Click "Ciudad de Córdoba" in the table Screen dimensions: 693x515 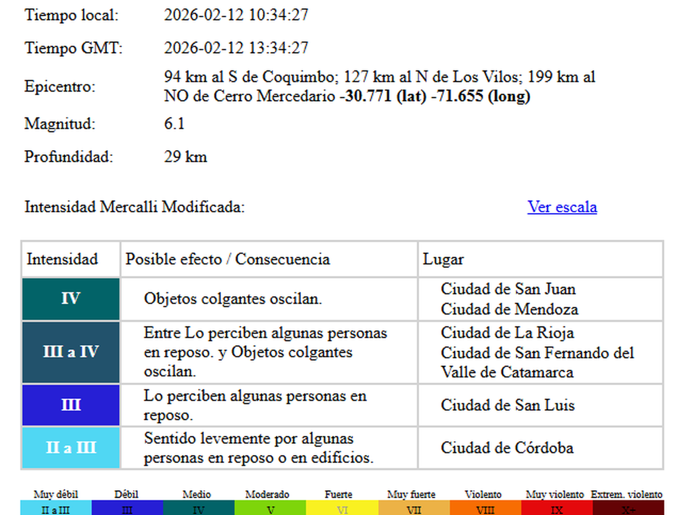point(507,448)
